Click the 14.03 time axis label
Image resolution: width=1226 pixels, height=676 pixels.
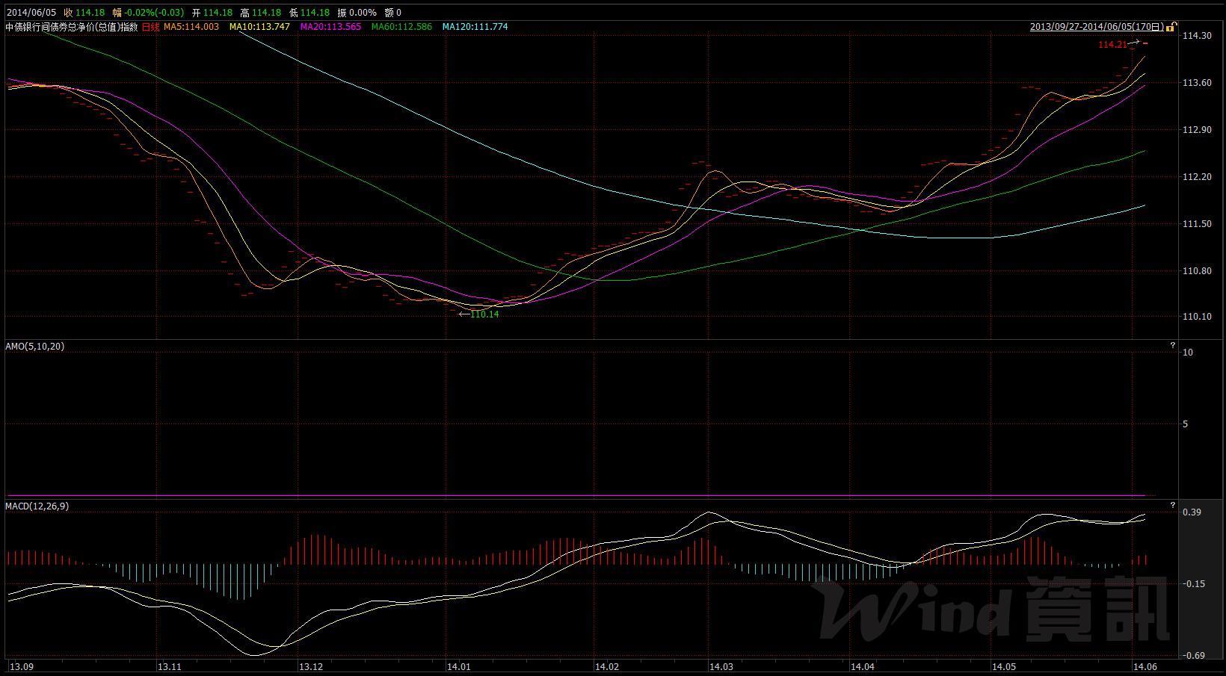pyautogui.click(x=721, y=666)
